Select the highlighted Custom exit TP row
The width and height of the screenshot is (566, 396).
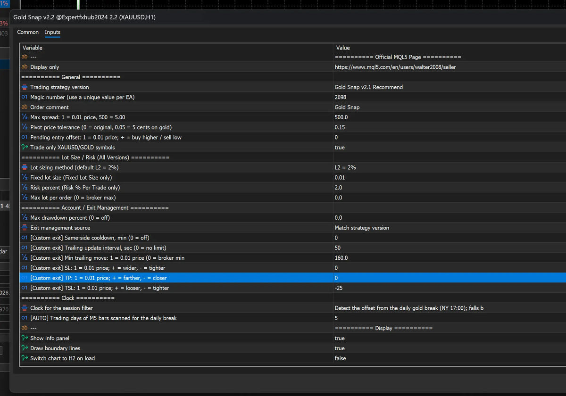tap(292, 278)
